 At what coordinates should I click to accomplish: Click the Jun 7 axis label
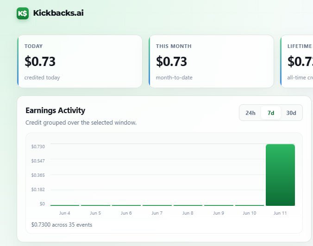[x=157, y=213]
